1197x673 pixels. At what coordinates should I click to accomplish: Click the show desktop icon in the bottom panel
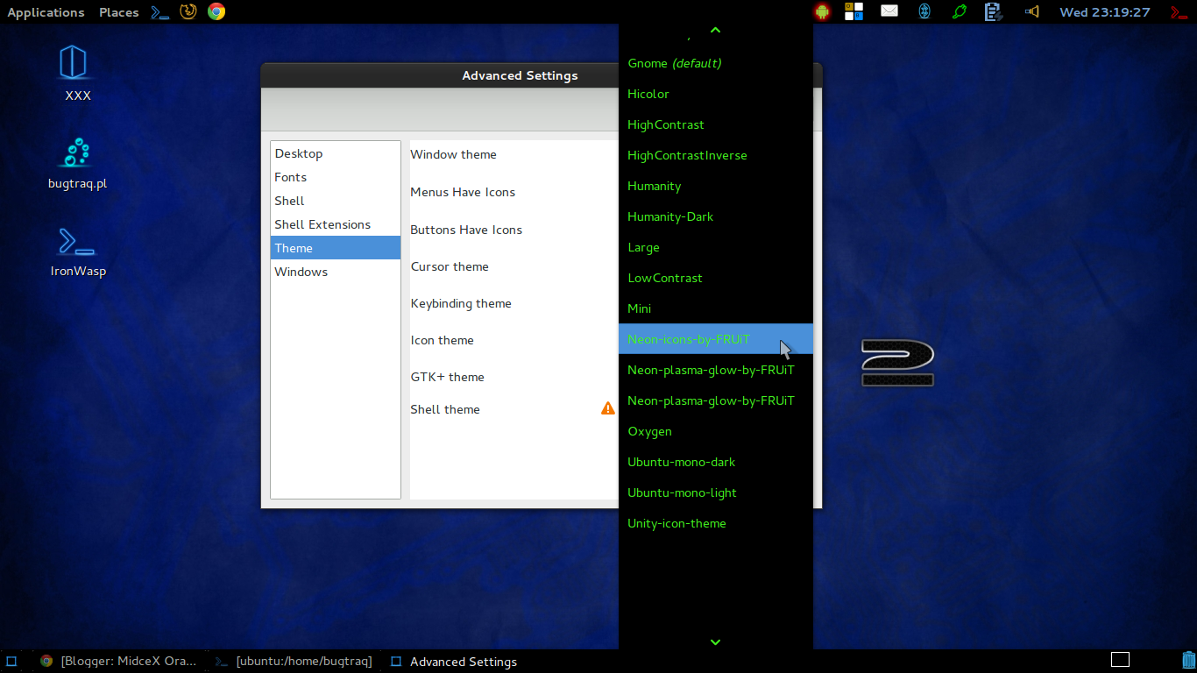pos(11,661)
